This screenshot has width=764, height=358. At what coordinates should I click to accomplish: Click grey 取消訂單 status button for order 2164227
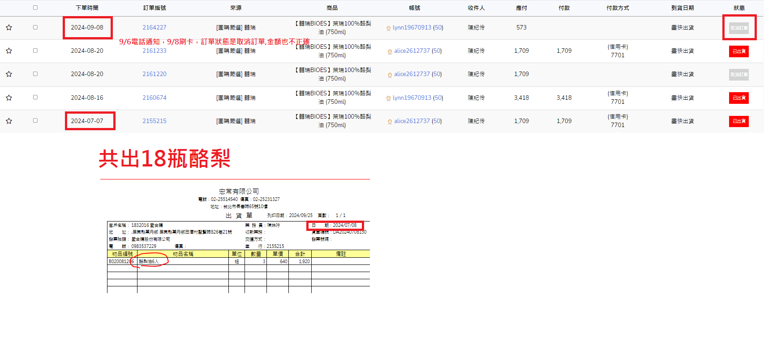pos(739,28)
